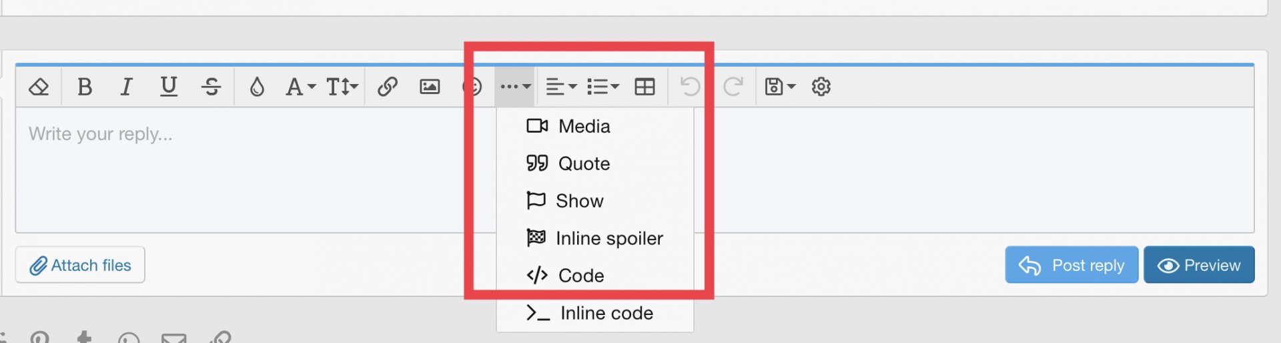Open the drafts save dropdown
The height and width of the screenshot is (343, 1281).
click(x=779, y=87)
